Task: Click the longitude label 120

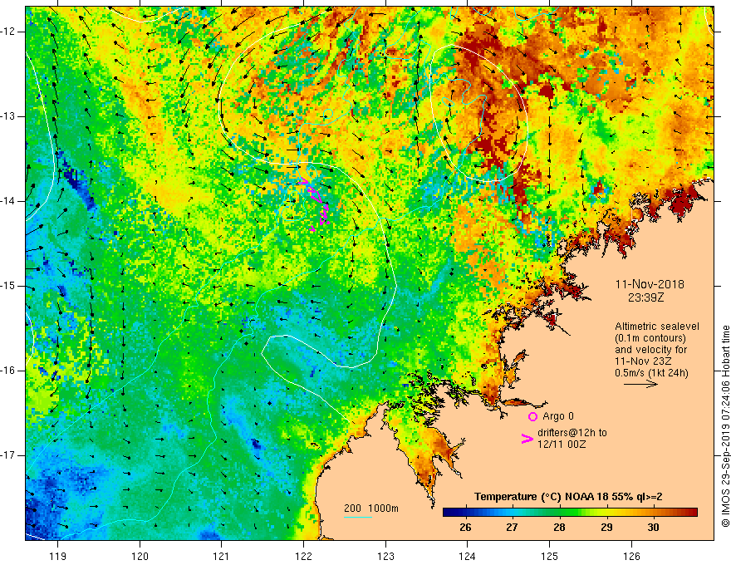Action: (x=140, y=556)
